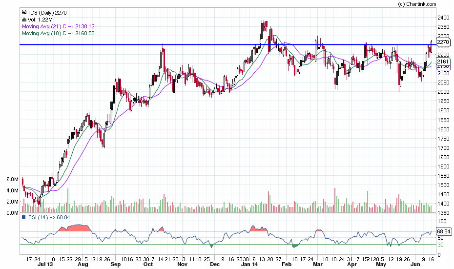Click the 2200 price axis label
The height and width of the screenshot is (269, 454).
(x=444, y=55)
